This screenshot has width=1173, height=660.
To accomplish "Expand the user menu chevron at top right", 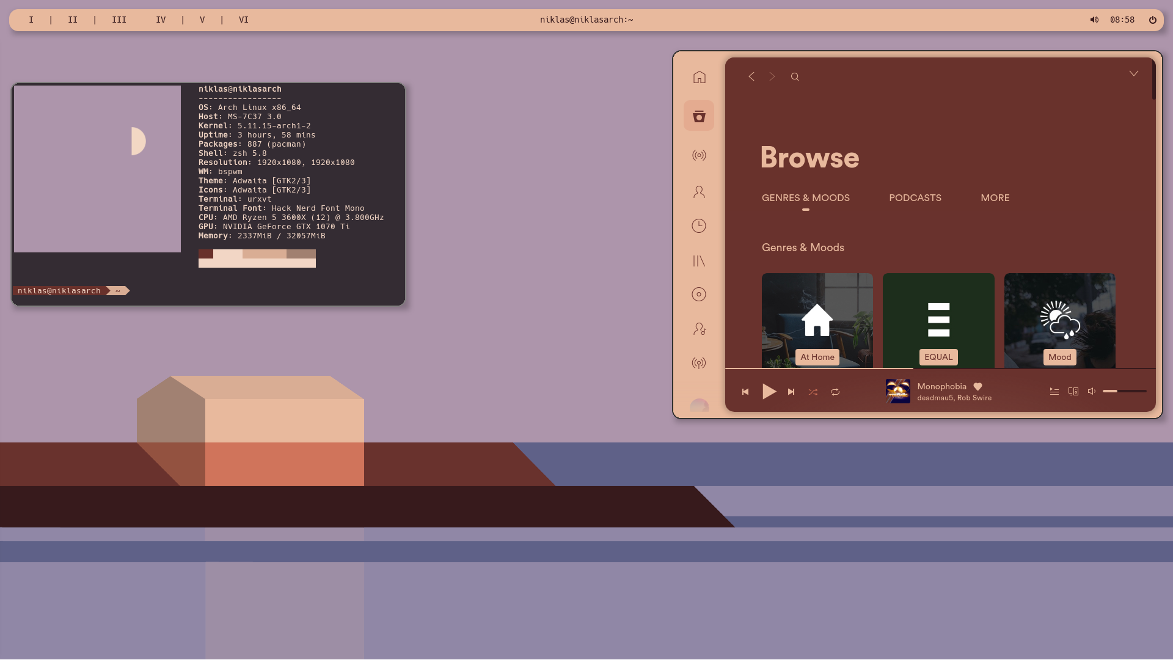I will 1133,74.
